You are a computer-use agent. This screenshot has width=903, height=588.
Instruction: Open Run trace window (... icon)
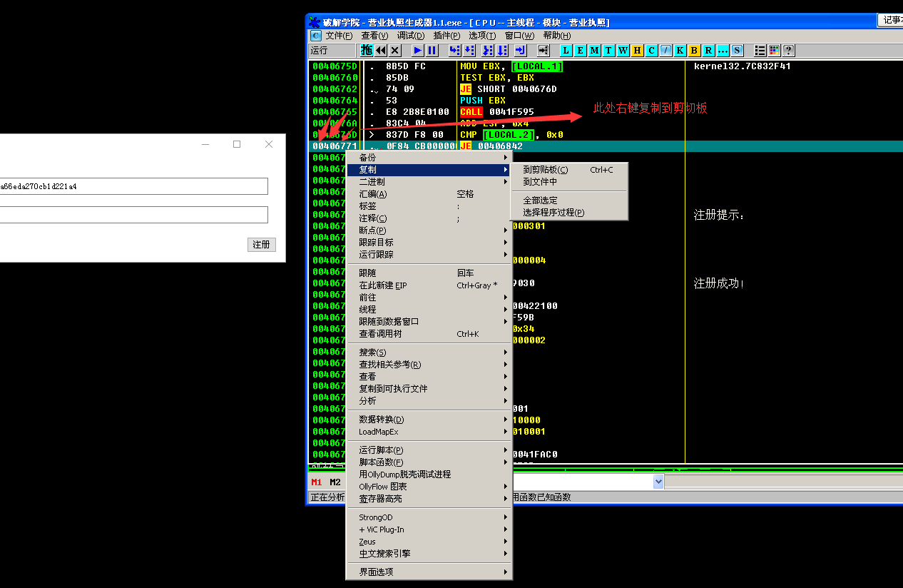[x=723, y=51]
